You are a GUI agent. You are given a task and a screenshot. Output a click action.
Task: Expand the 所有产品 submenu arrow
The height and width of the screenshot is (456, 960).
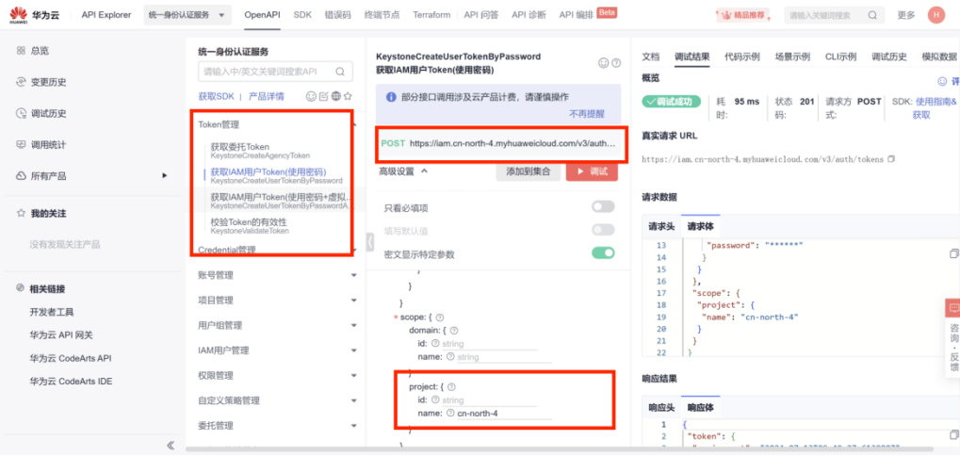pyautogui.click(x=164, y=176)
